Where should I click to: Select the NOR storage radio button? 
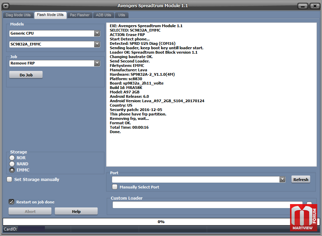pyautogui.click(x=12, y=158)
